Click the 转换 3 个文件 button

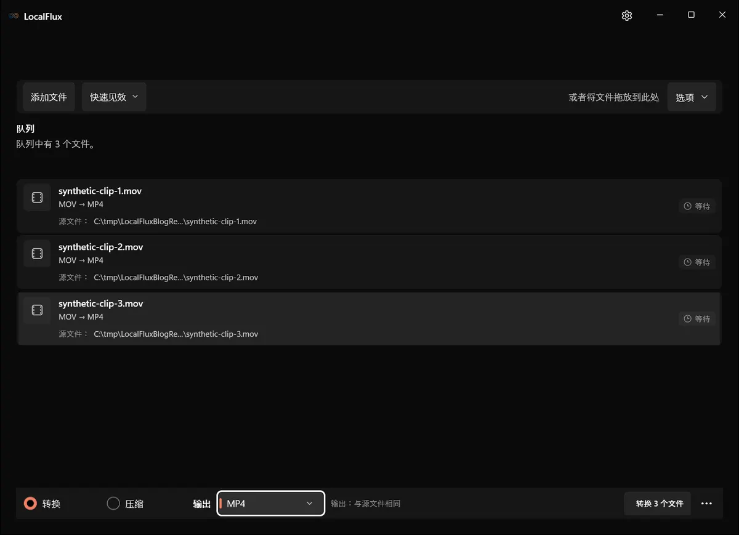click(658, 504)
